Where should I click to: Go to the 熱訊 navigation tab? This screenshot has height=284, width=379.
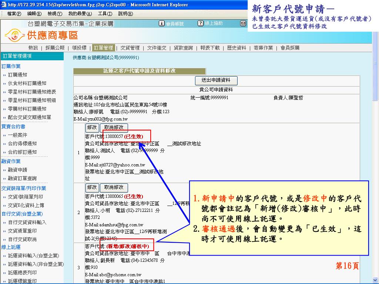click(x=33, y=48)
